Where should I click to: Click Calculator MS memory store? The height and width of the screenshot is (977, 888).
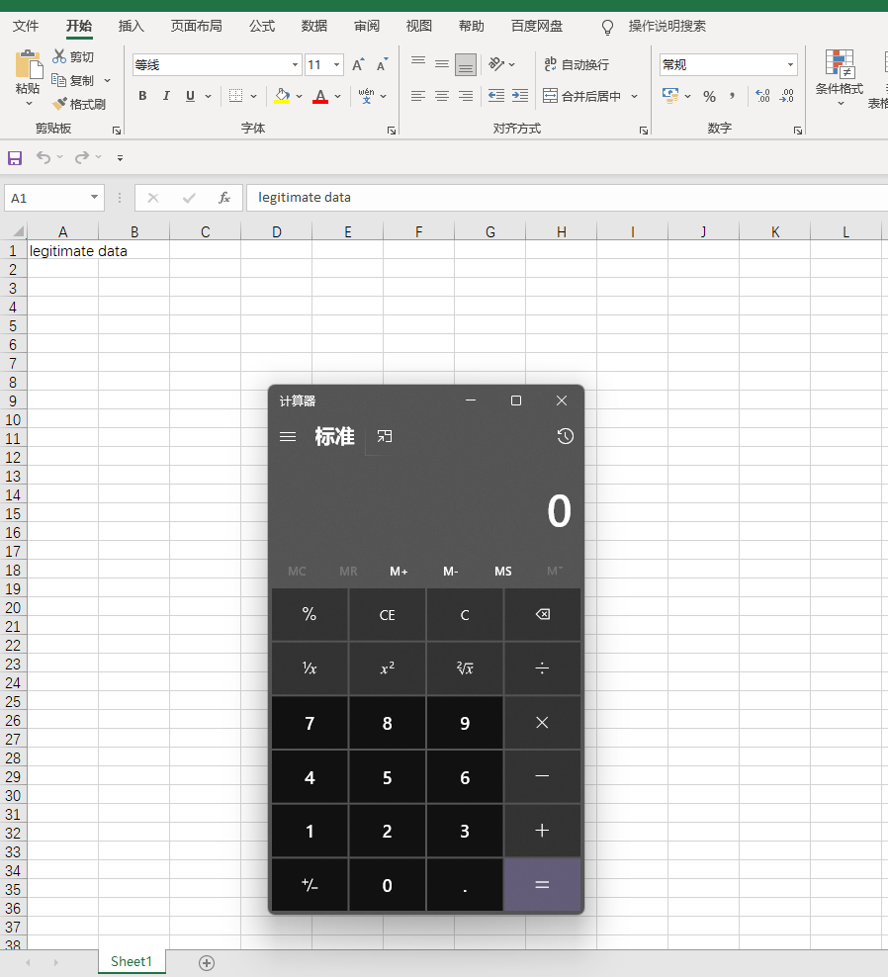(x=503, y=572)
